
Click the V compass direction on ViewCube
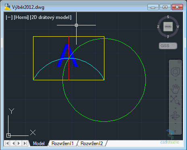click(x=178, y=27)
